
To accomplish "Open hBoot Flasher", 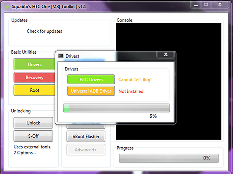I will click(86, 136).
